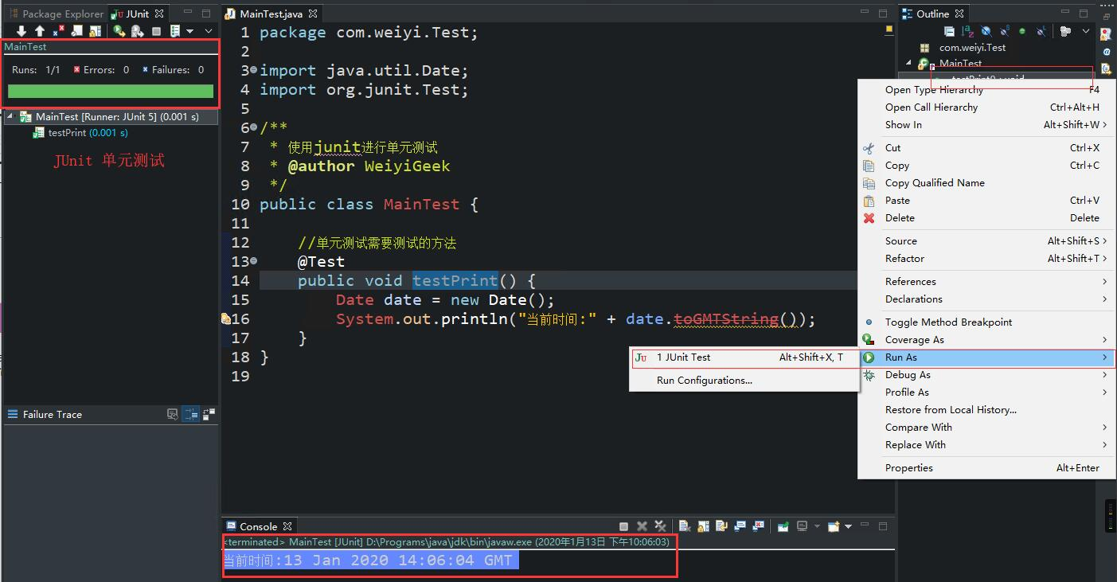This screenshot has width=1117, height=582.
Task: Expand the References submenu
Action: (986, 282)
